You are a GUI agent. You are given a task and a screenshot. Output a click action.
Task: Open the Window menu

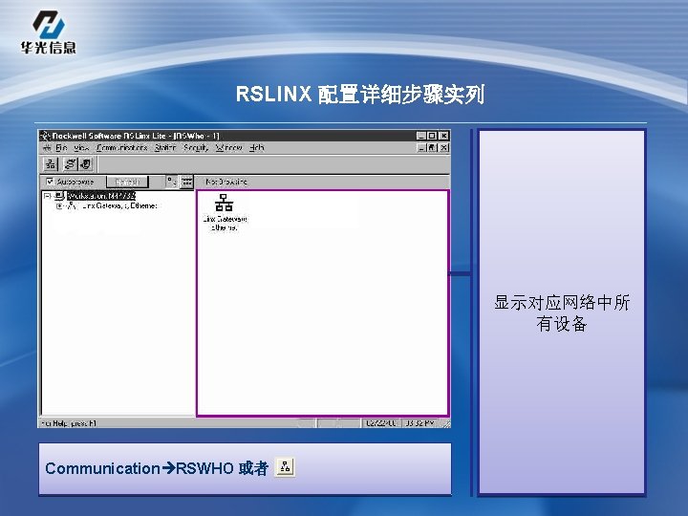point(229,148)
